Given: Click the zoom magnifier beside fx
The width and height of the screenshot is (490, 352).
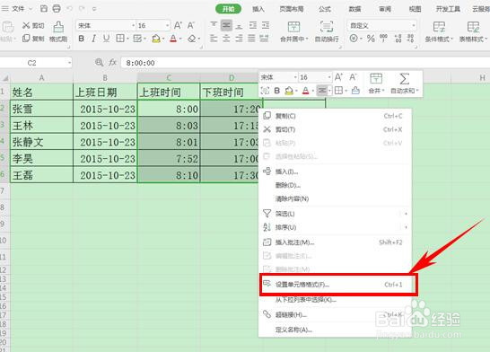Looking at the screenshot, I should tap(99, 63).
